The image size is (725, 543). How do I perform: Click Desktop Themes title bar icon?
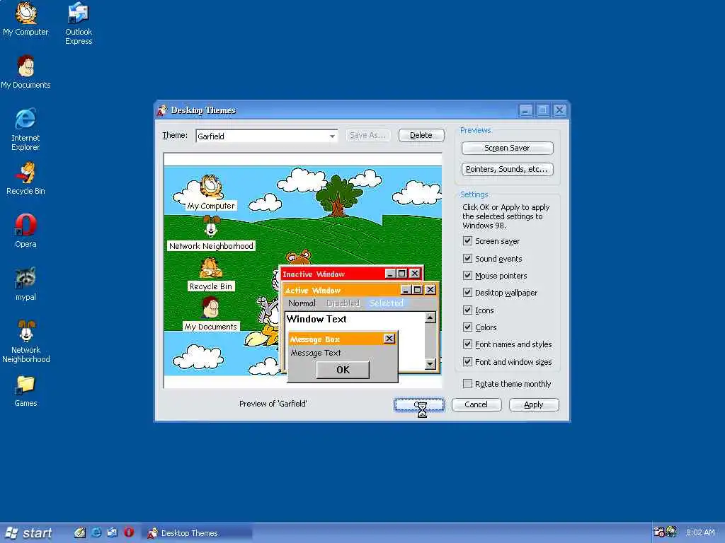[162, 110]
